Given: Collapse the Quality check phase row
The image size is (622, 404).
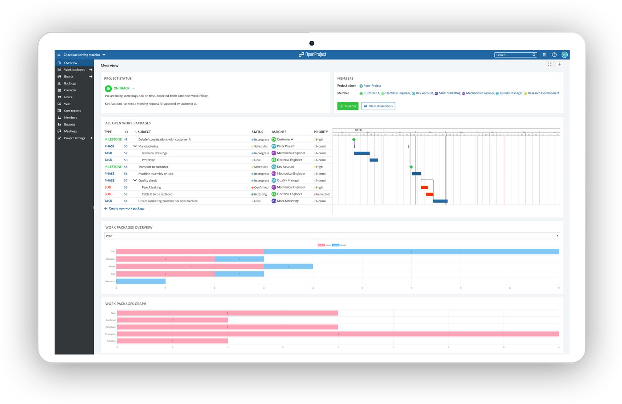Looking at the screenshot, I should (135, 181).
